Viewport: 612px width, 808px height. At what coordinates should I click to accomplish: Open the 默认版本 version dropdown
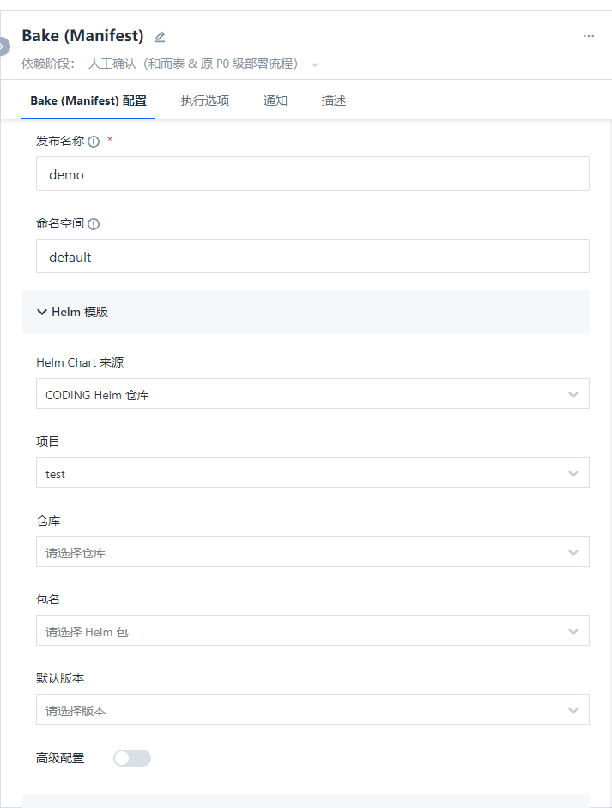click(x=312, y=709)
